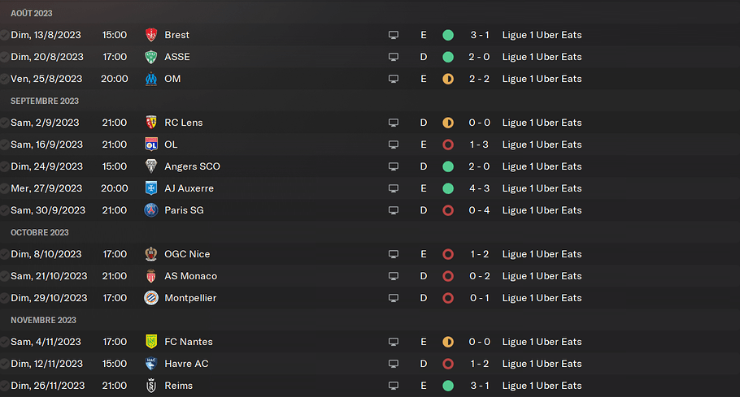The image size is (740, 397).
Task: Open the 4 - 3 score against AJ Auxerre
Action: 479,188
